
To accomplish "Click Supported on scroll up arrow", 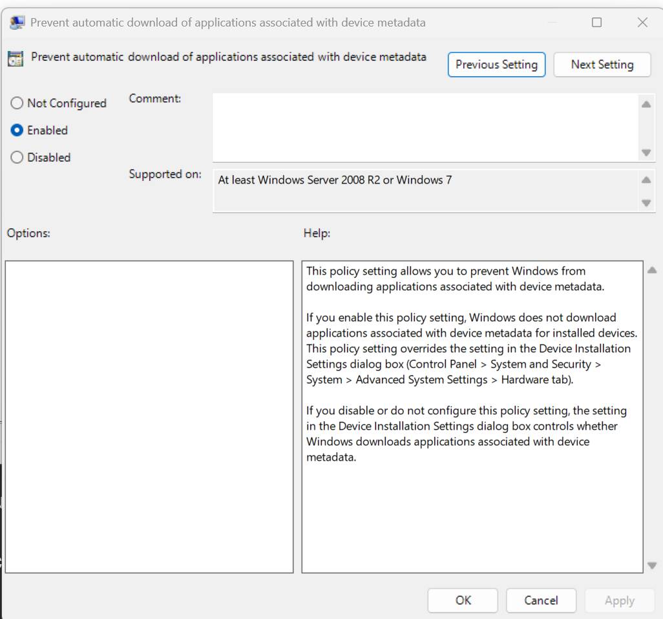I will (x=646, y=180).
